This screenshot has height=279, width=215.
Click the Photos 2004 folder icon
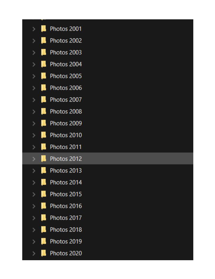44,64
